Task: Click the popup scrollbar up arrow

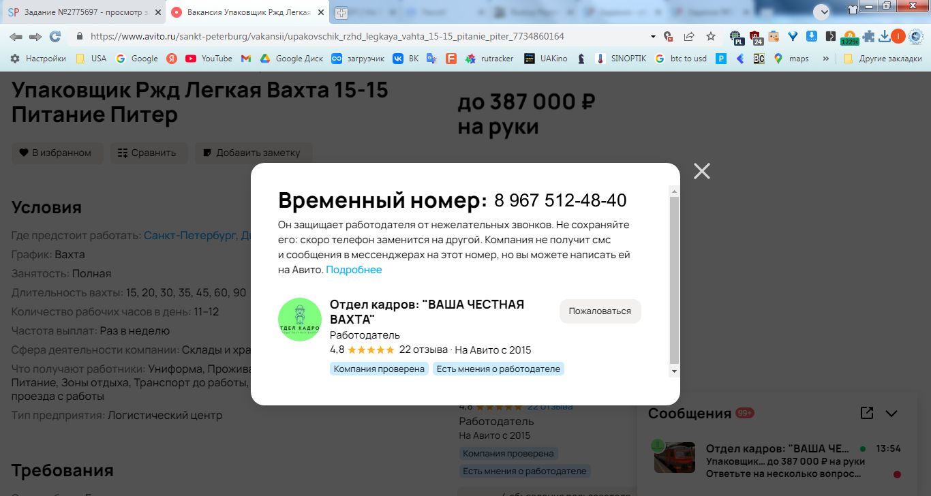Action: click(675, 190)
